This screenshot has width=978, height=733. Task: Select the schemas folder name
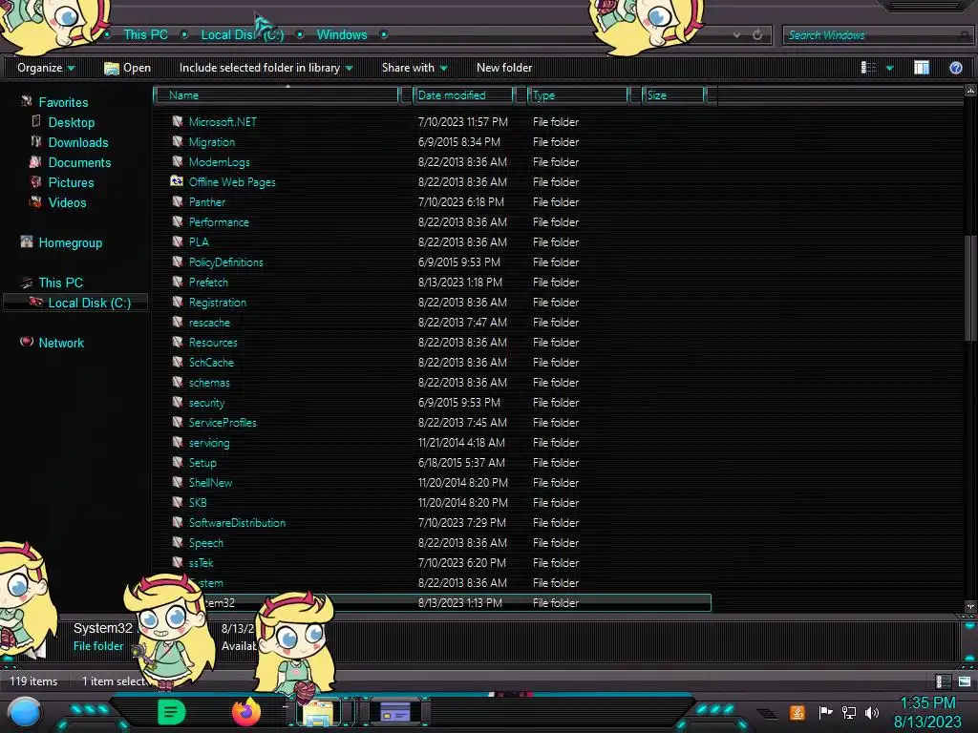[209, 382]
